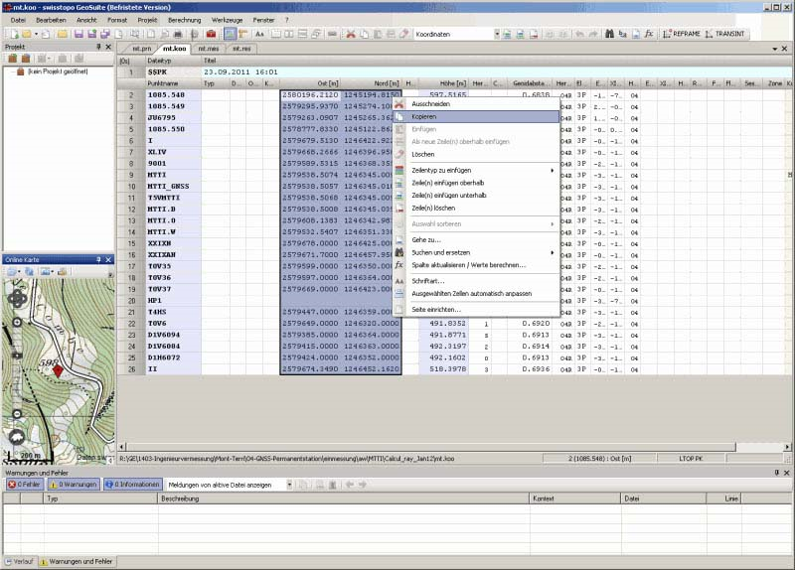
Task: Select Kopieren in the context menu
Action: coord(424,117)
